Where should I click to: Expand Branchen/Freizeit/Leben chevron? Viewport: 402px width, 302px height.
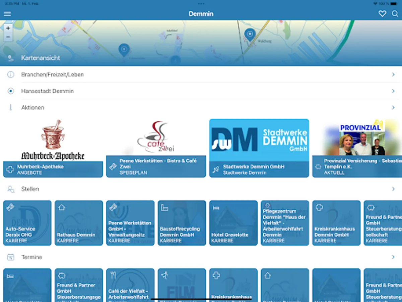[393, 74]
